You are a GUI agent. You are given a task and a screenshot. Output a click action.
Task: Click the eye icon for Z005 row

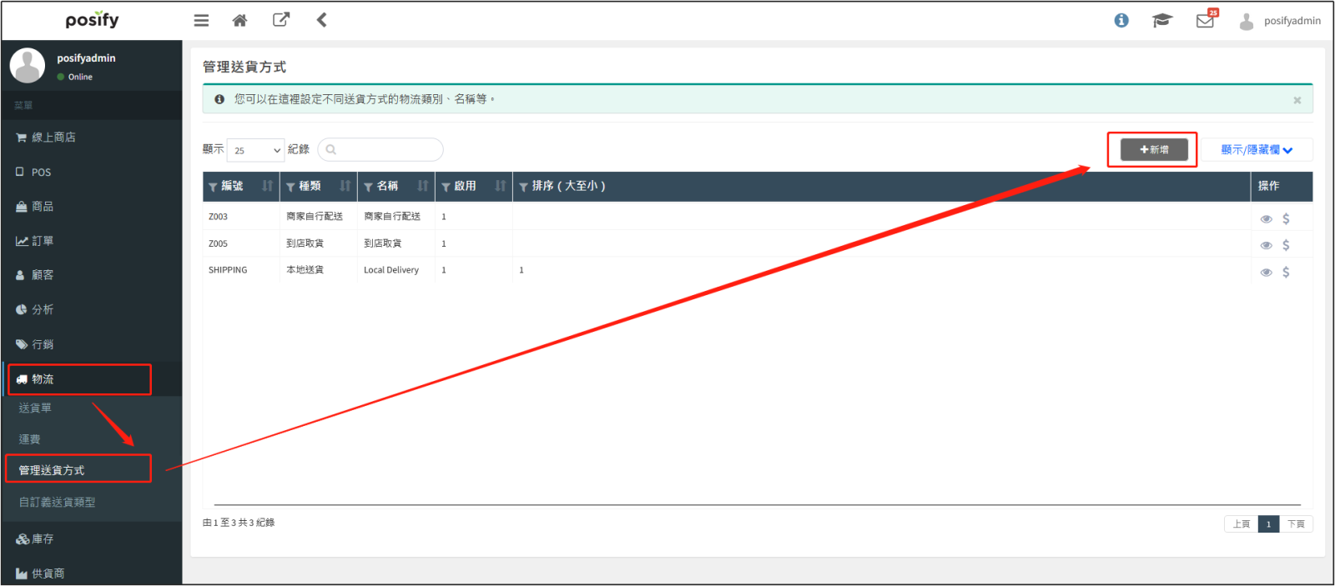point(1266,245)
